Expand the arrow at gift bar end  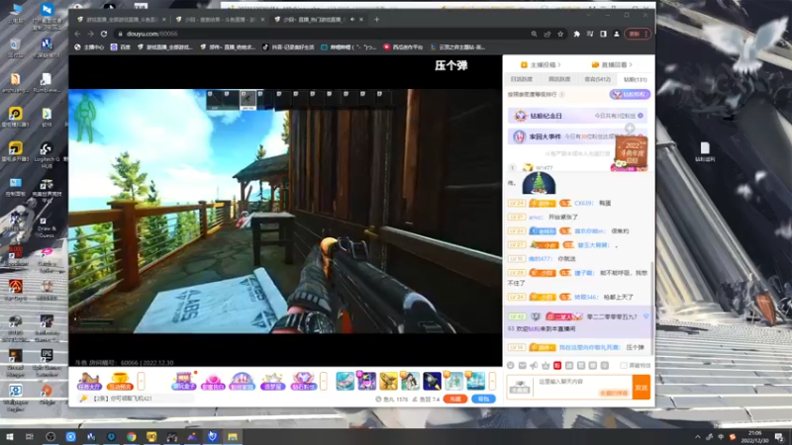[492, 381]
